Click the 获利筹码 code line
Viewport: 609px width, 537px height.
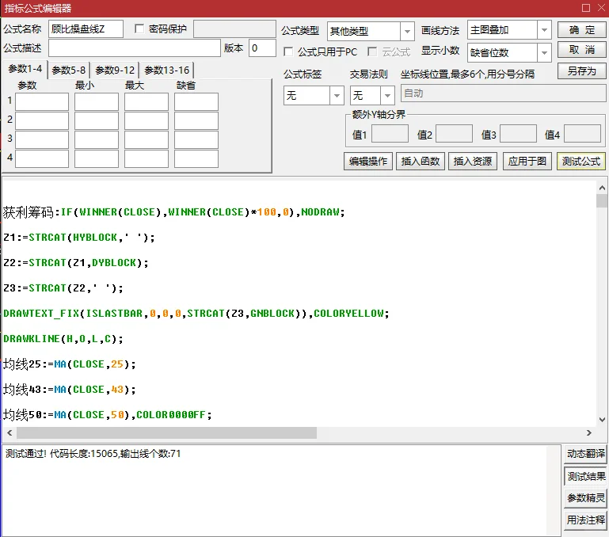pyautogui.click(x=173, y=212)
